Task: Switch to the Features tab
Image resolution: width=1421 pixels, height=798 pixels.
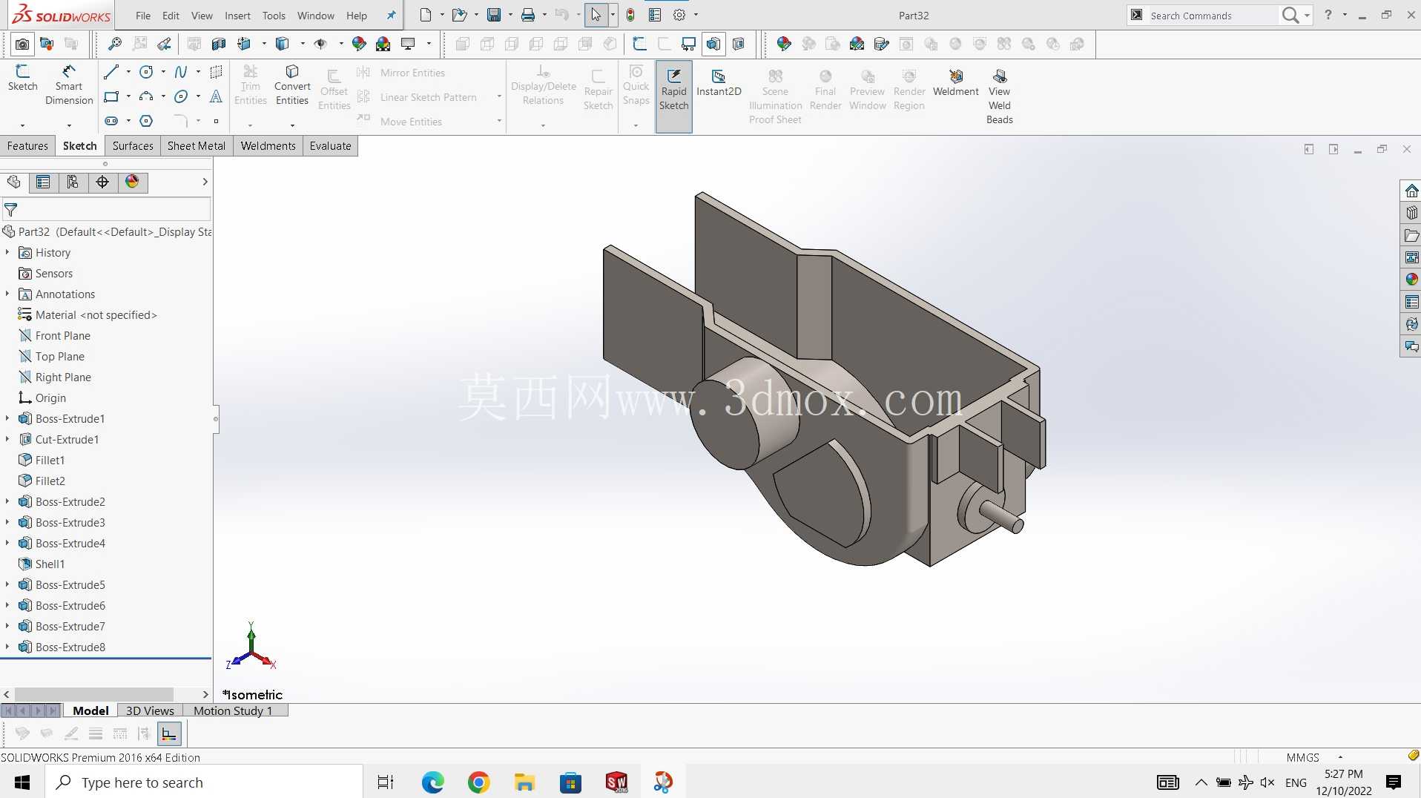Action: pos(27,146)
